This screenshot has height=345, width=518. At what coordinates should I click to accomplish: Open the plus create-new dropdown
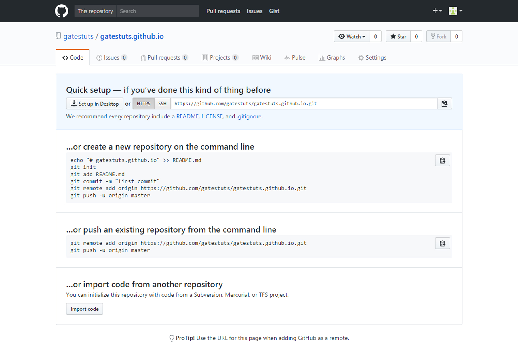437,11
